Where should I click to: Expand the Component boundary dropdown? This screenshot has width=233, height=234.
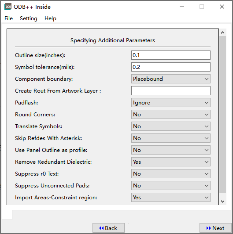pyautogui.click(x=171, y=79)
